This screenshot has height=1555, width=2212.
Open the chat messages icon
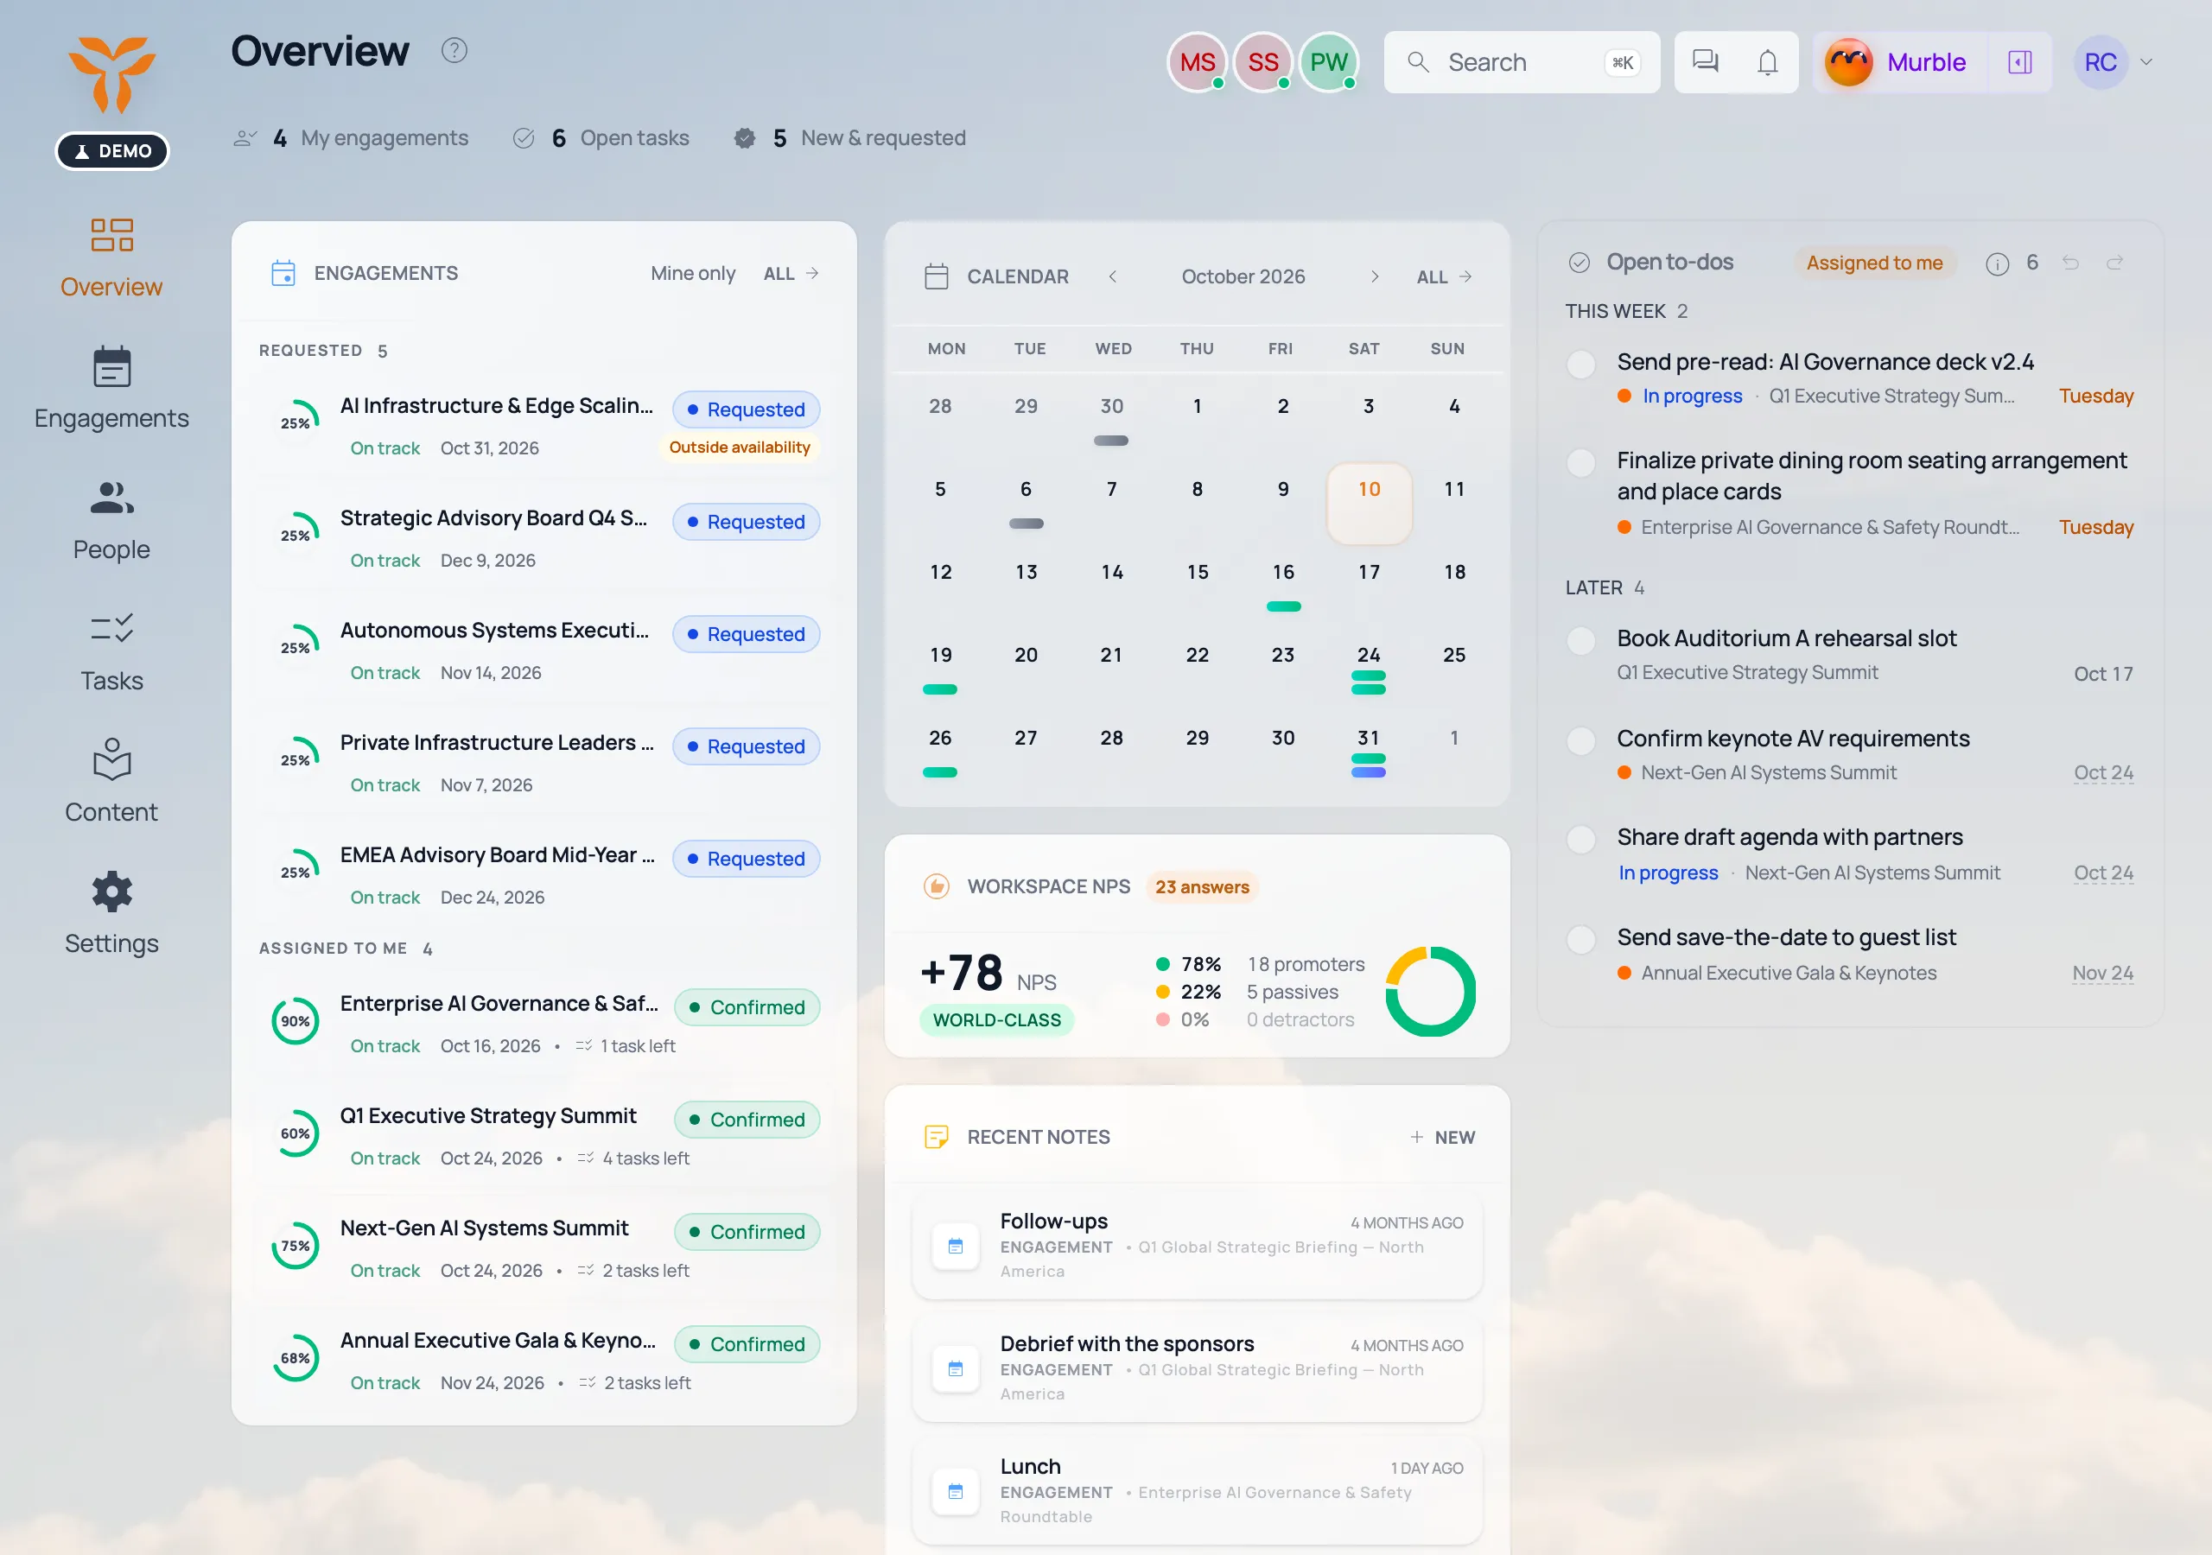pyautogui.click(x=1706, y=61)
